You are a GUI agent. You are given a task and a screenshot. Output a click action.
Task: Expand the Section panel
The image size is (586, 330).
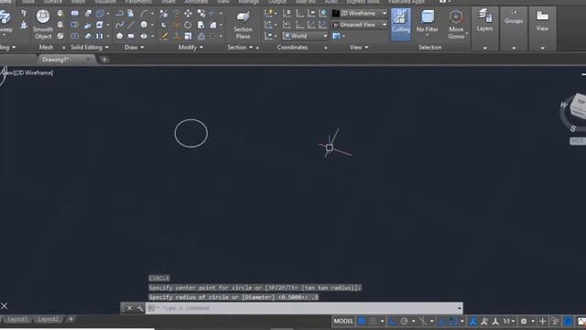(240, 48)
